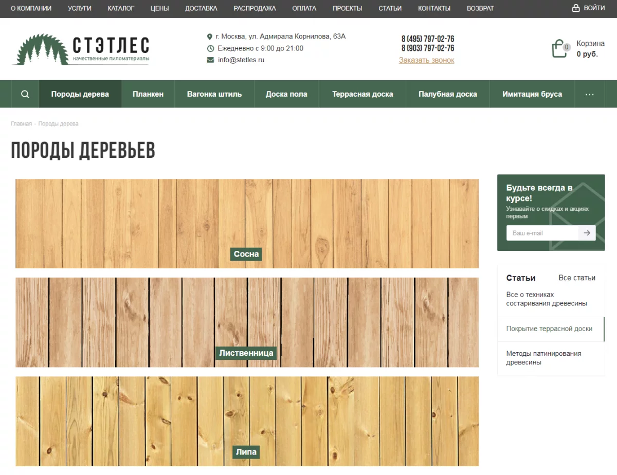Open the shopping cart bag icon

pyautogui.click(x=560, y=49)
